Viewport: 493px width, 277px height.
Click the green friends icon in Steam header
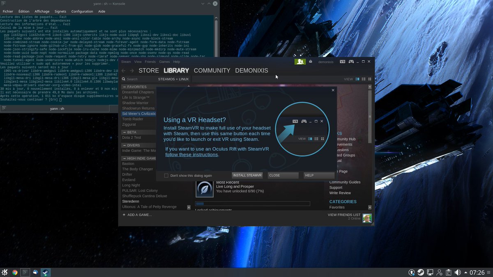coord(300,62)
